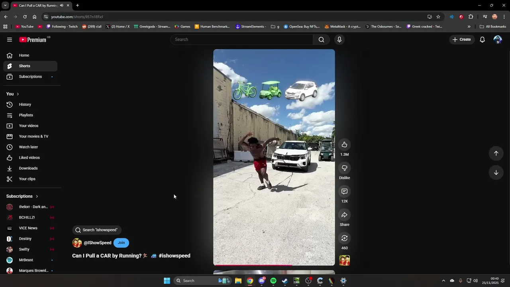Image resolution: width=510 pixels, height=287 pixels.
Task: Open Spotify from the taskbar
Action: point(273,281)
